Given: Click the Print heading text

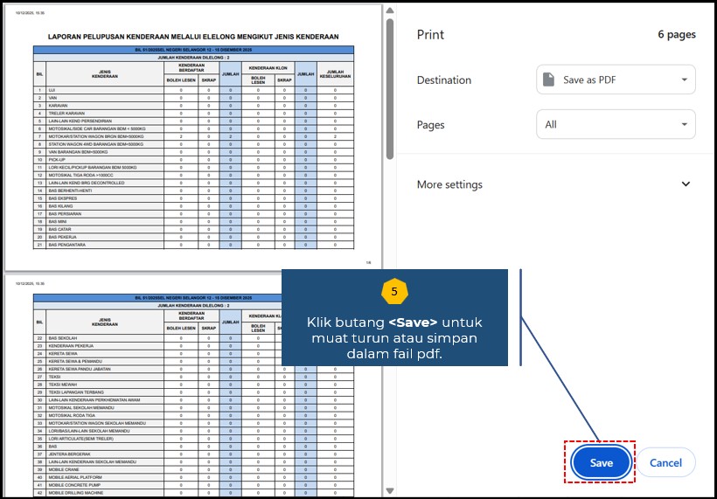Looking at the screenshot, I should [430, 35].
